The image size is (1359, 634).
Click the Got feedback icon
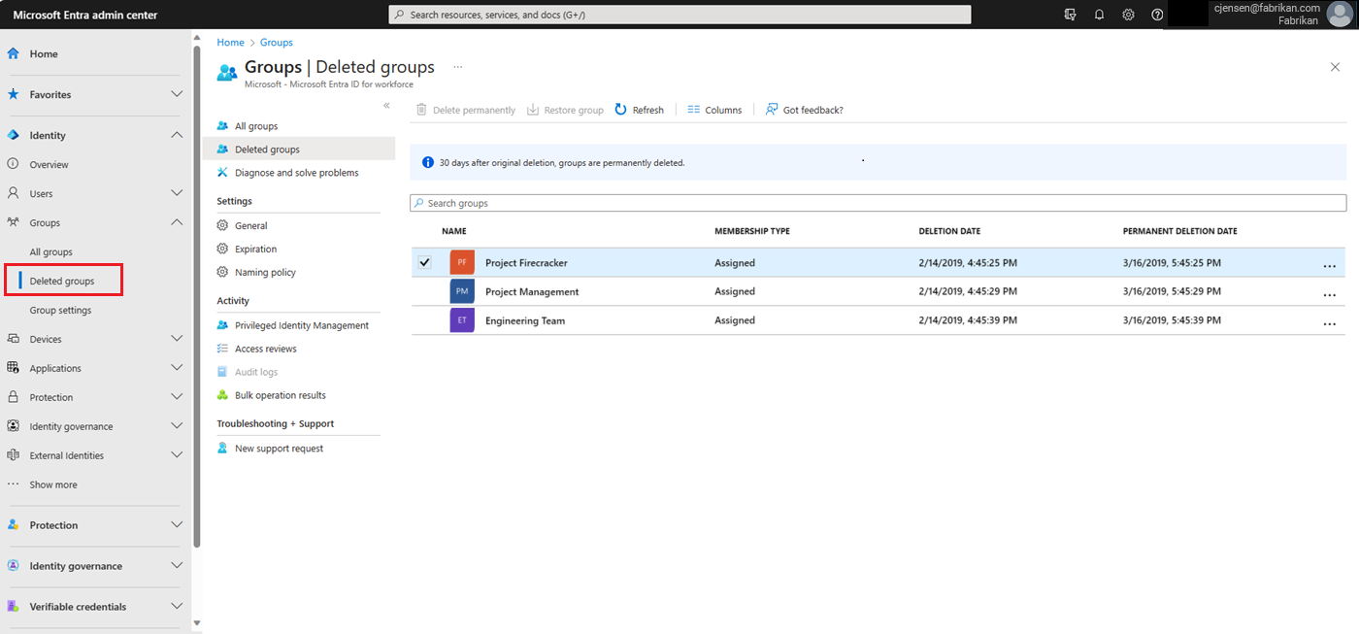point(772,110)
